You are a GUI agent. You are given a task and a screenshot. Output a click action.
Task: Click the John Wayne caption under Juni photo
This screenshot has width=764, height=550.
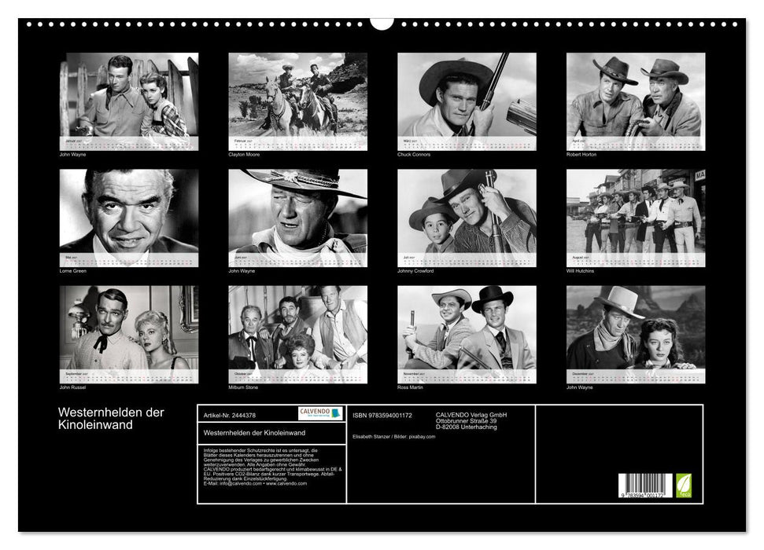click(242, 270)
